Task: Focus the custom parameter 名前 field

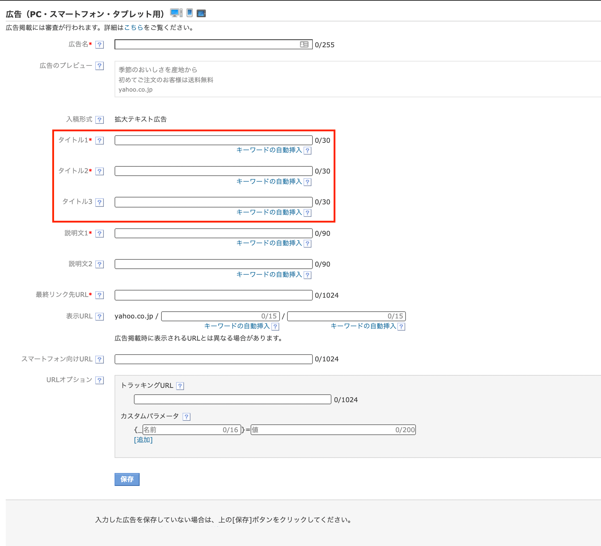Action: point(192,430)
